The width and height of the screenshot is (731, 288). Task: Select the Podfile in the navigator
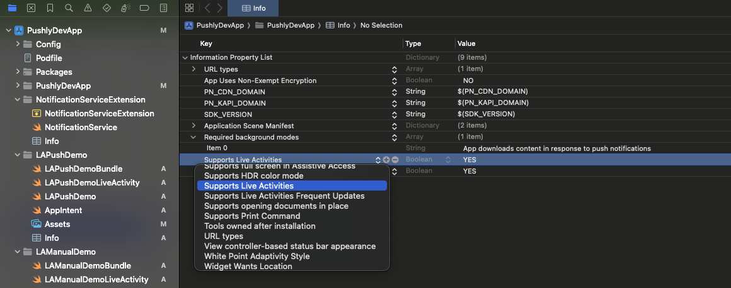coord(49,58)
